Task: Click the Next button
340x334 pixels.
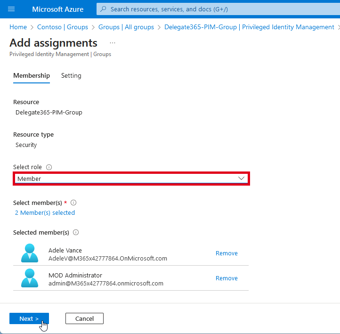Action: pos(29,318)
